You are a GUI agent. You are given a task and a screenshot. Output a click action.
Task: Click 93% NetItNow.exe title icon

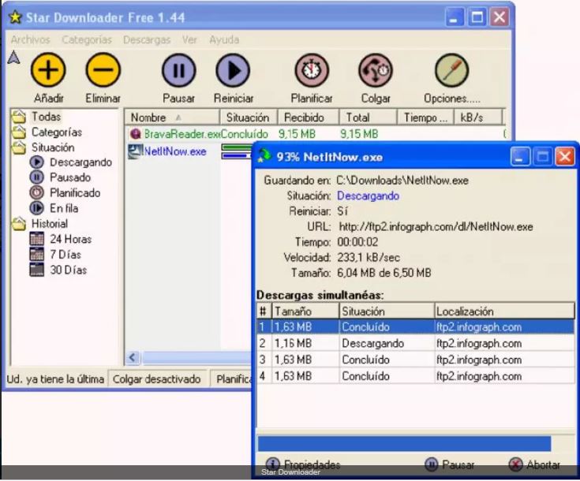264,156
